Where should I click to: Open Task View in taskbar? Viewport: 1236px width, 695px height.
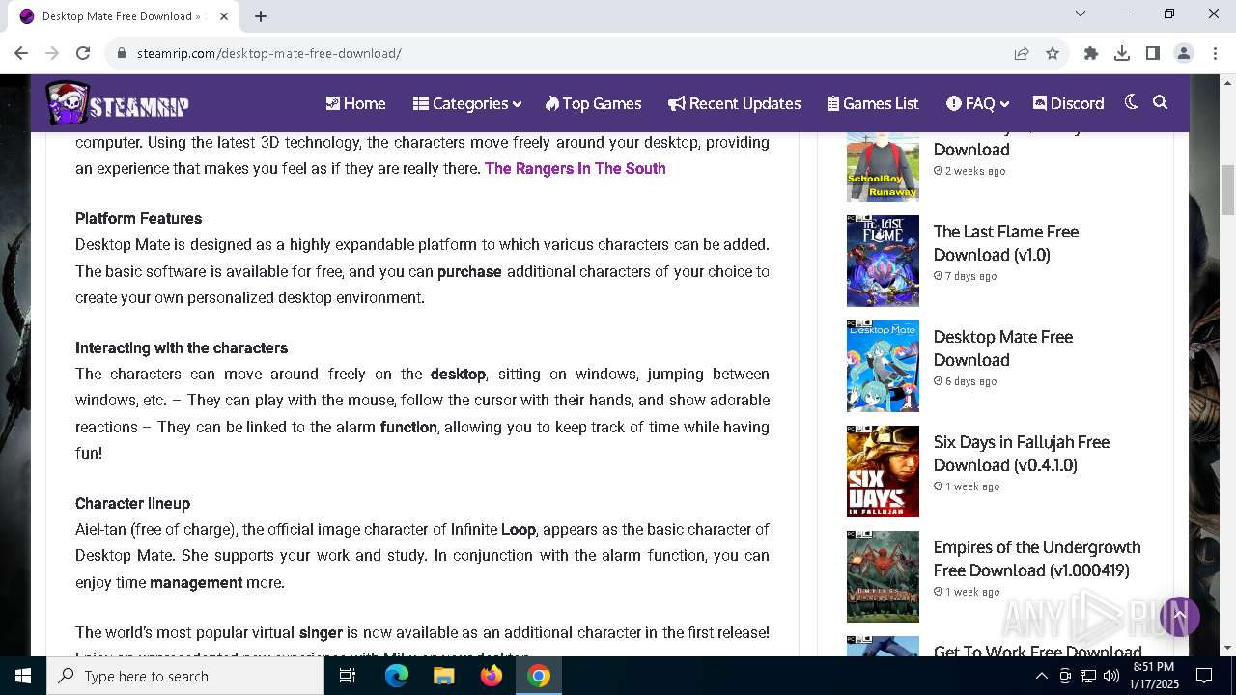click(x=348, y=676)
